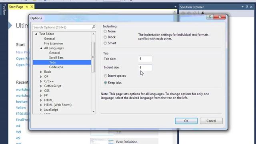Collapse the Text Editor tree node
The height and width of the screenshot is (144, 256).
pyautogui.click(x=36, y=34)
